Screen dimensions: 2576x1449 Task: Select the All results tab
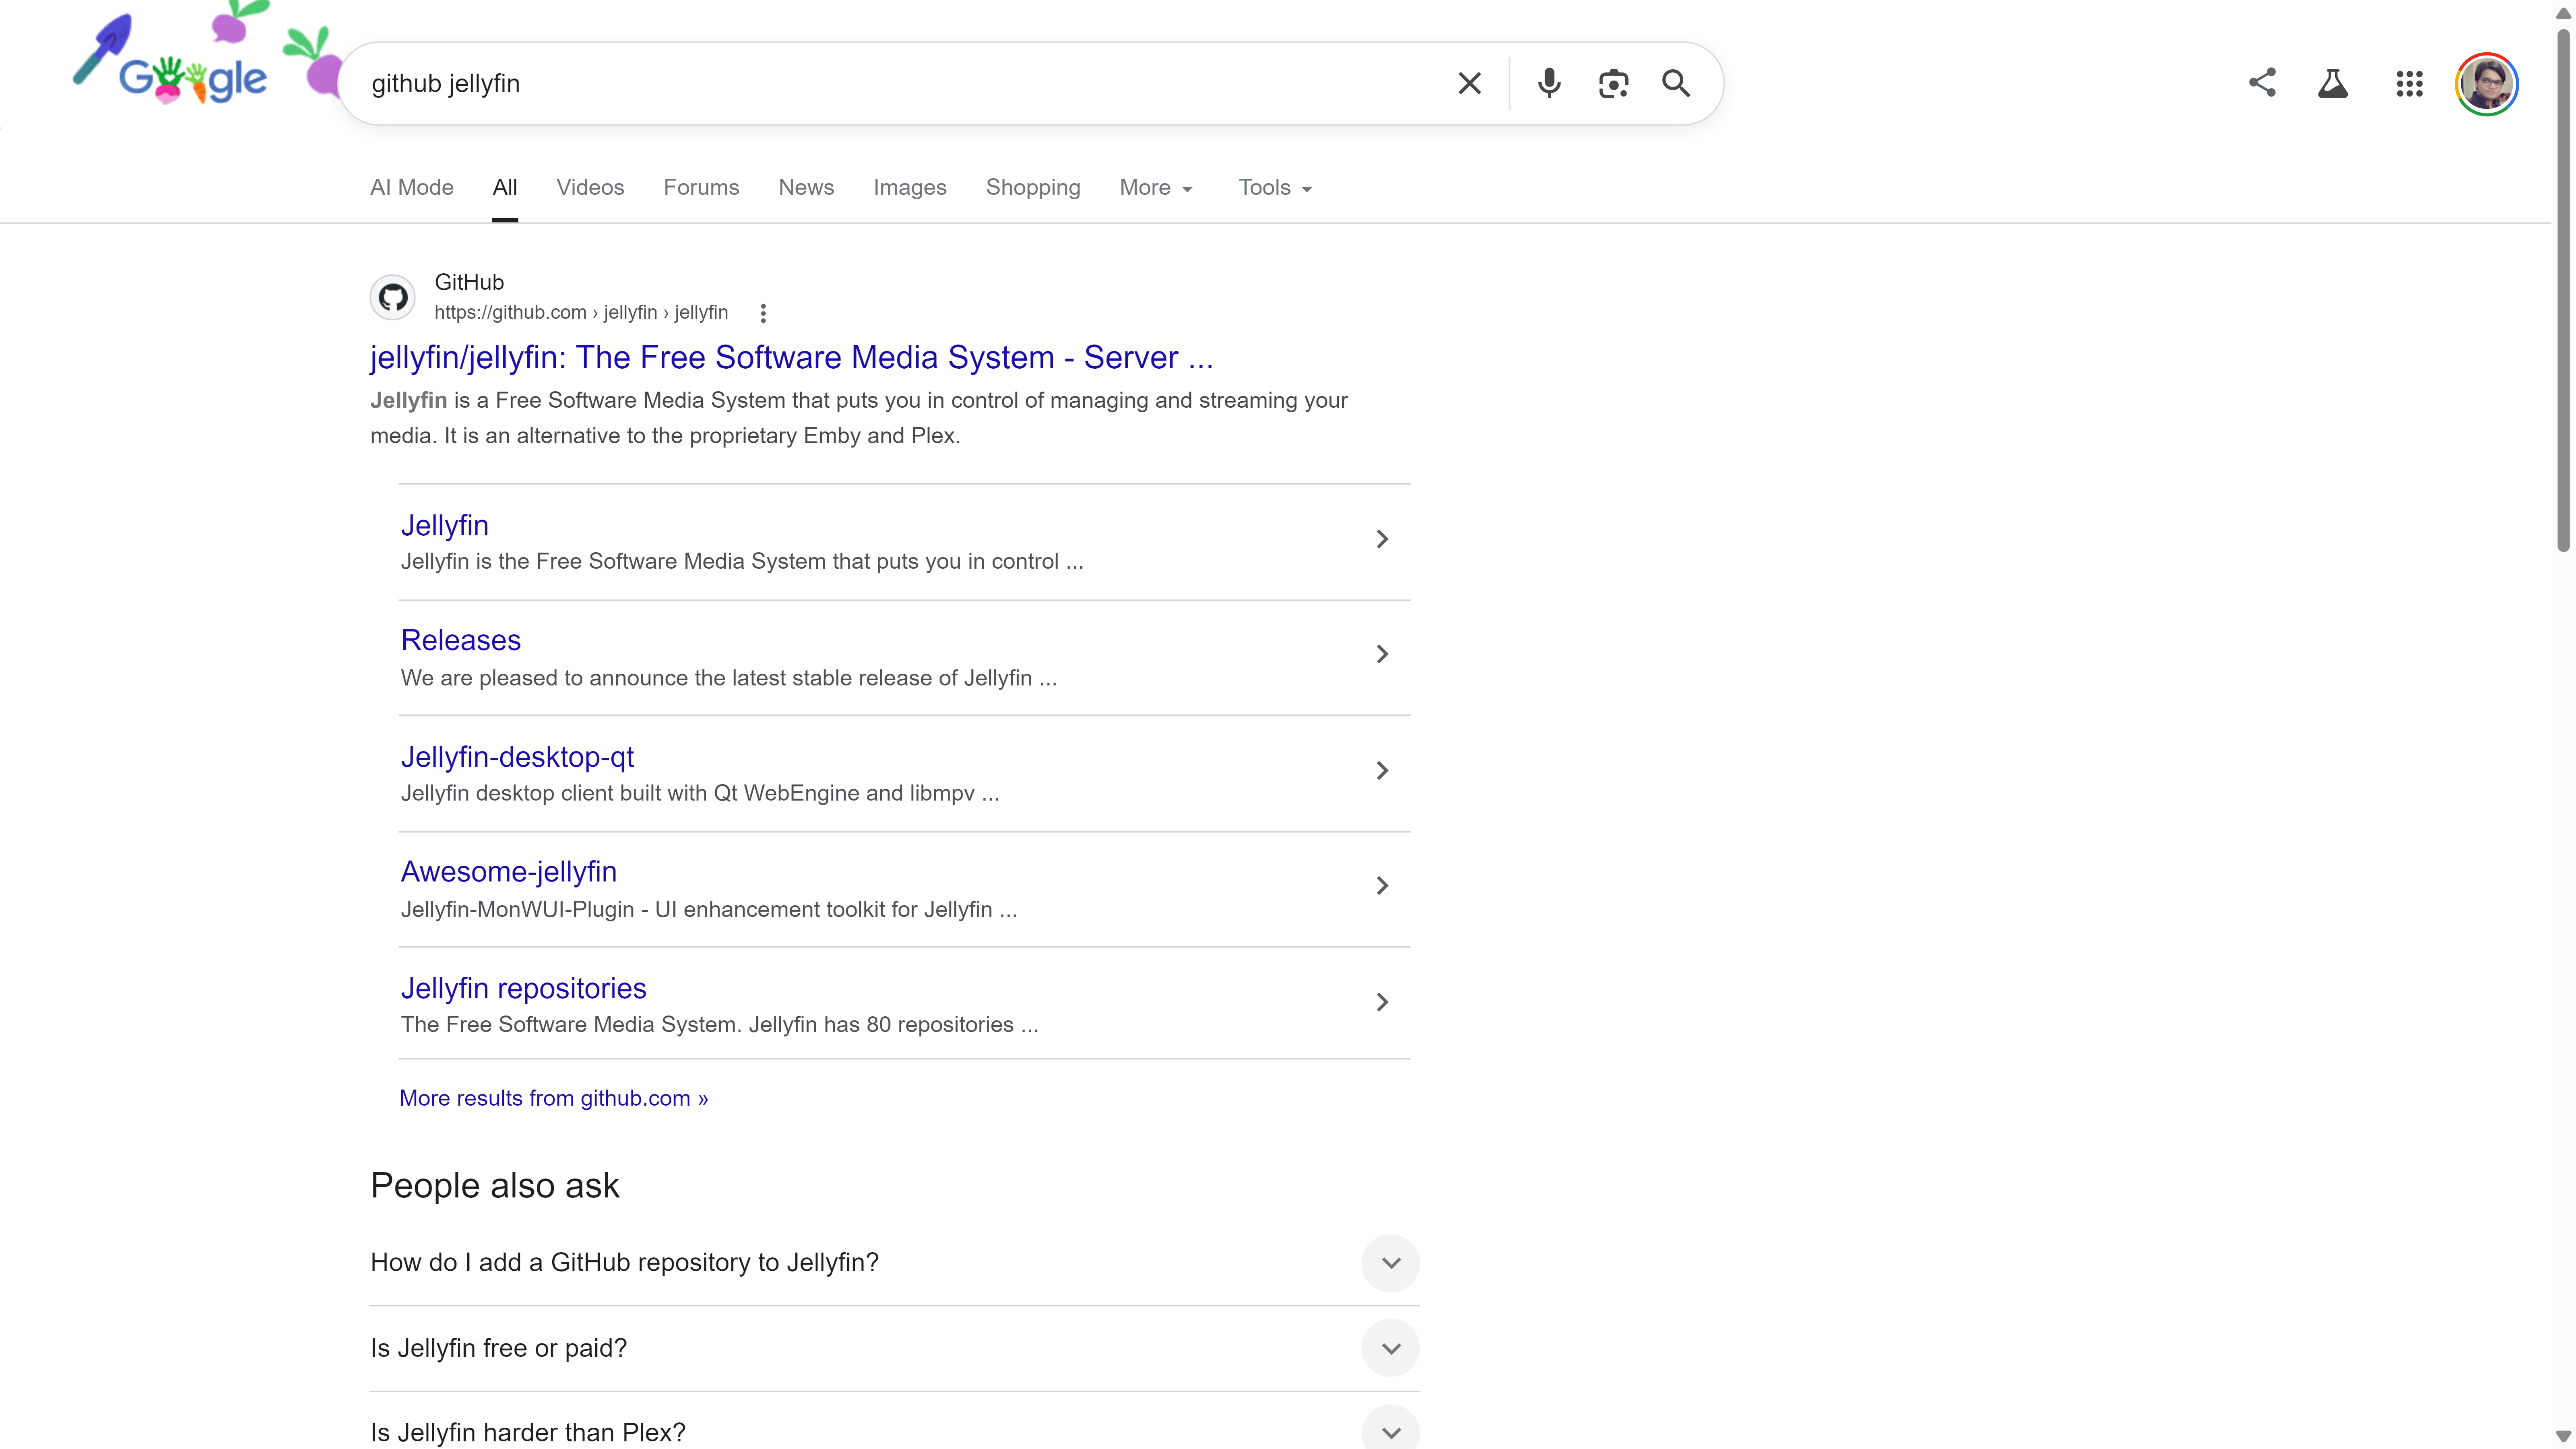(505, 187)
